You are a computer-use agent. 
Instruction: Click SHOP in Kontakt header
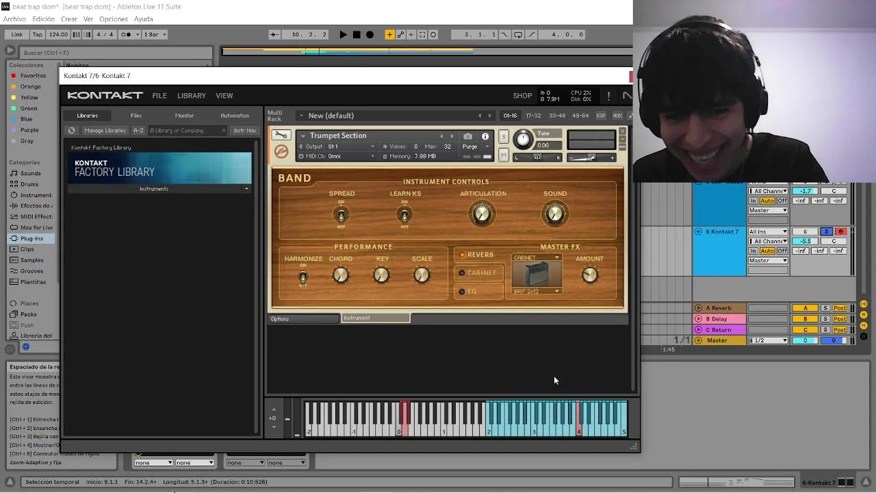pyautogui.click(x=522, y=96)
